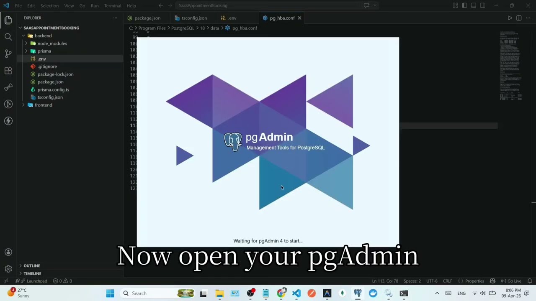
Task: Open the File menu
Action: (18, 5)
